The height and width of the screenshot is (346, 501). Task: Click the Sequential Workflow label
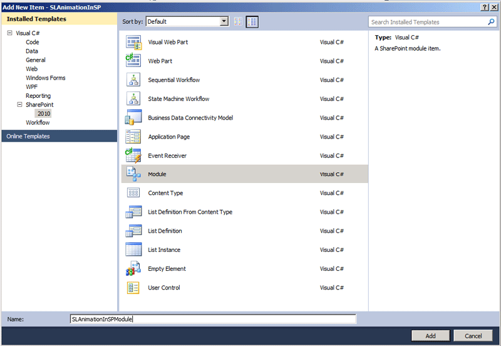pyautogui.click(x=174, y=80)
